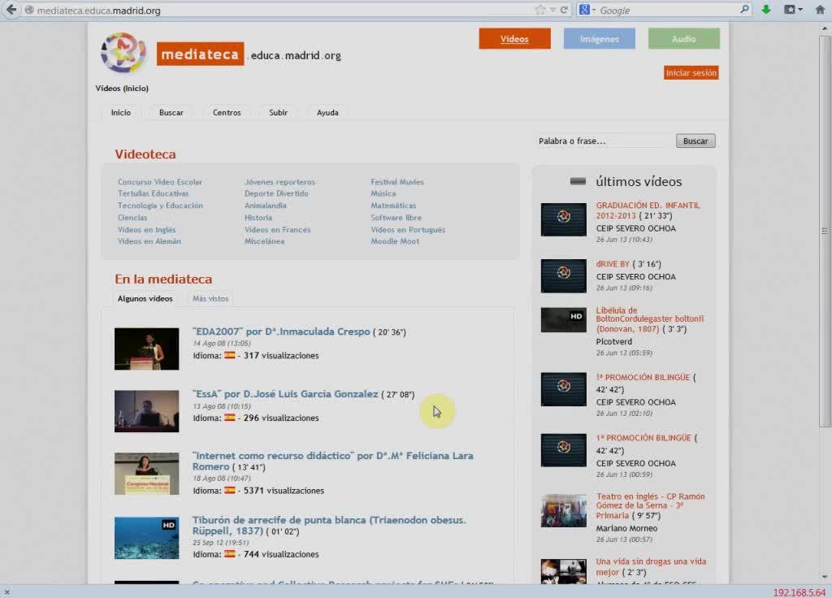This screenshot has width=832, height=598.
Task: Open Festival Muvies category
Action: [x=396, y=182]
